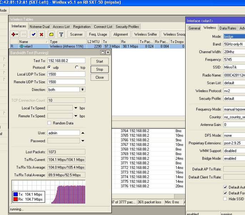Open Wireless Protocol combo box nv2
This screenshot has height=215, width=245.
click(234, 91)
